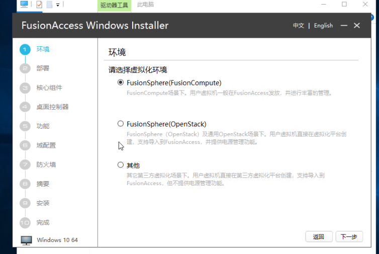Screen dimensions: 379x254
Task: Click step 9 circle icon for 安装
Action: coord(25,203)
